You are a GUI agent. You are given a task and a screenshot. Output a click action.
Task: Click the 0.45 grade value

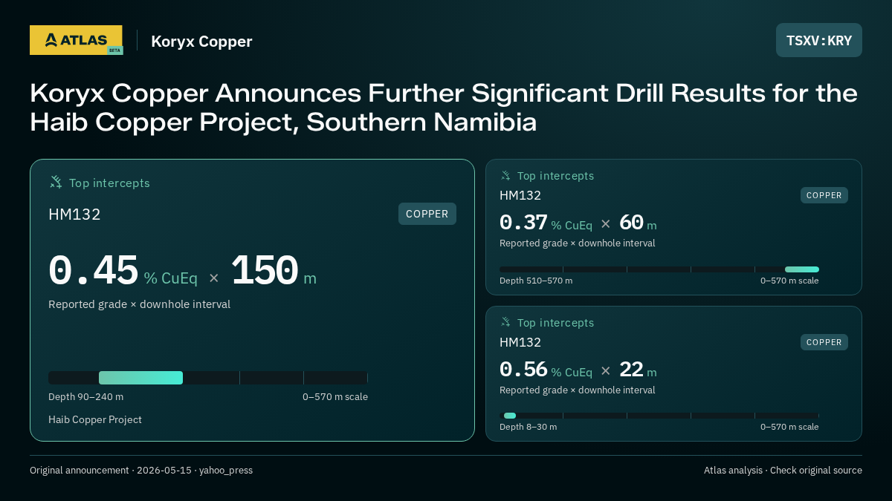pos(93,270)
